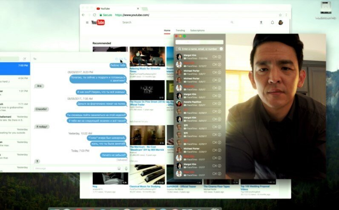The width and height of the screenshot is (339, 210).
Task: Click the 'Ага' message bubble
Action: tap(39, 86)
